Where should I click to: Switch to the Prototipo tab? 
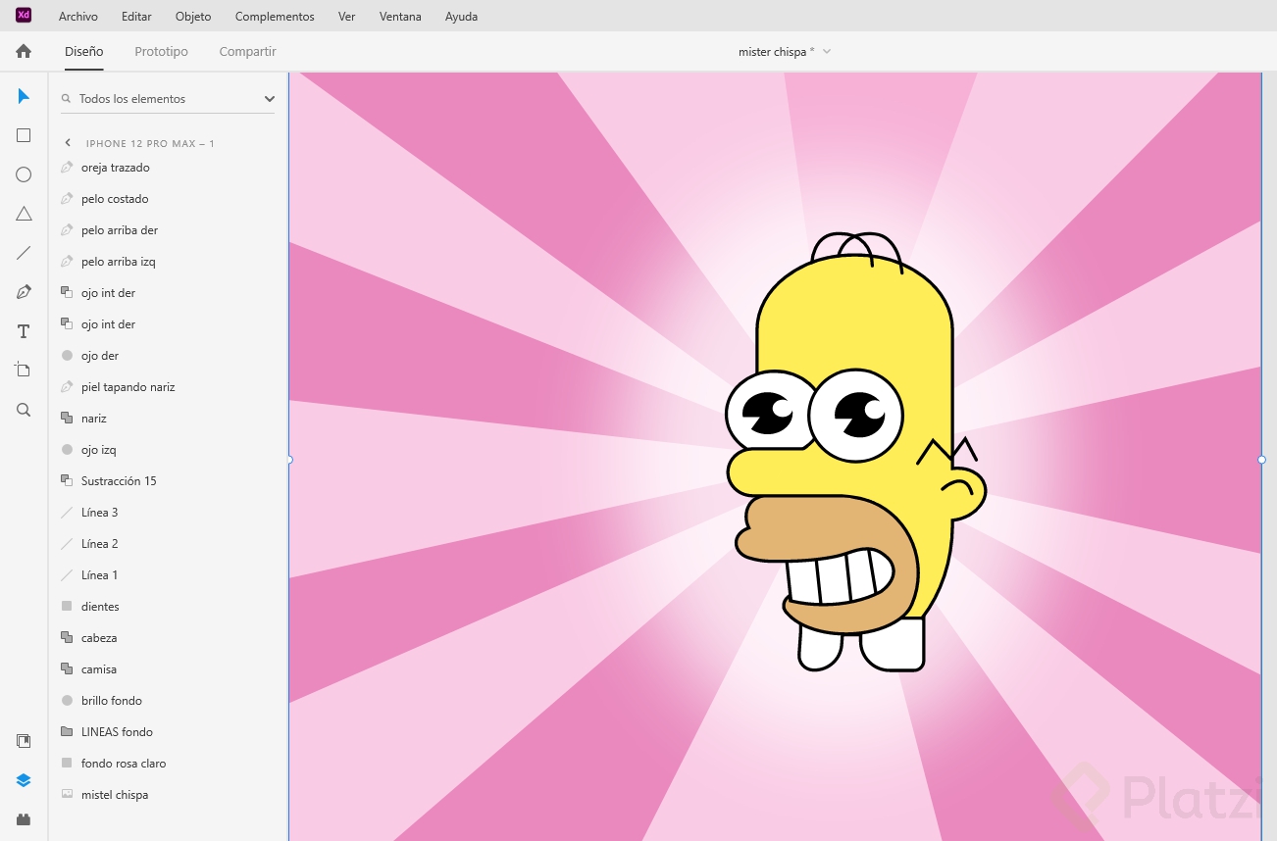161,52
